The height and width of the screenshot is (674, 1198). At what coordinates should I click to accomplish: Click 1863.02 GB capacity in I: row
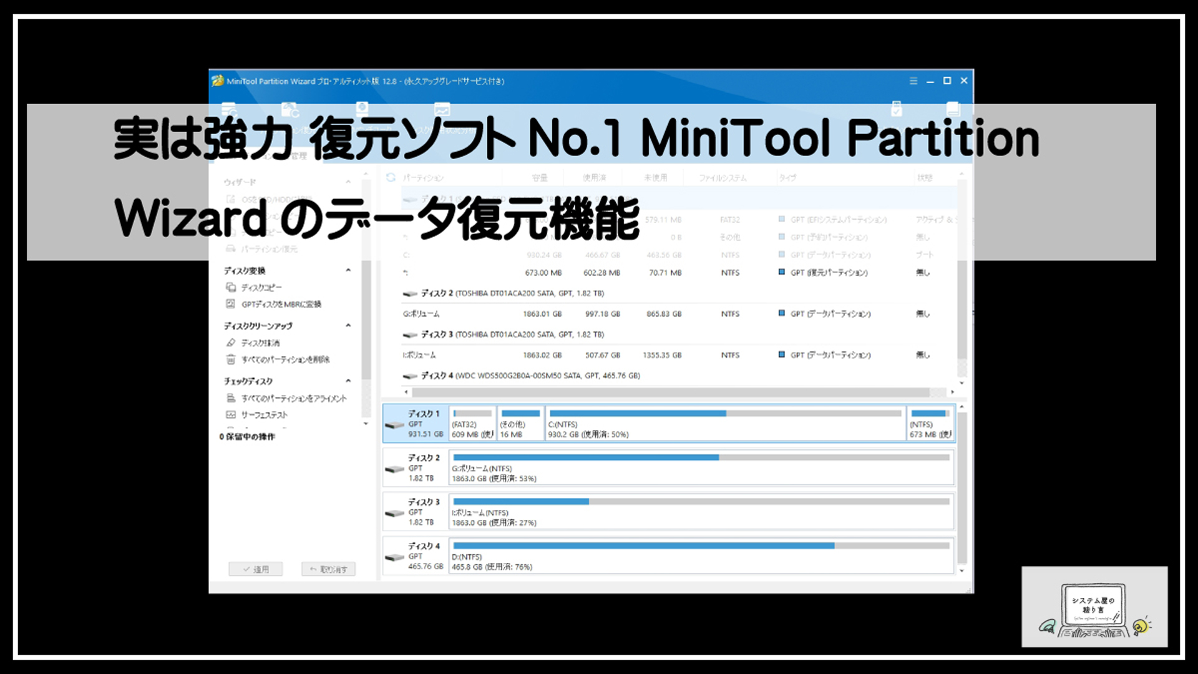coord(542,355)
